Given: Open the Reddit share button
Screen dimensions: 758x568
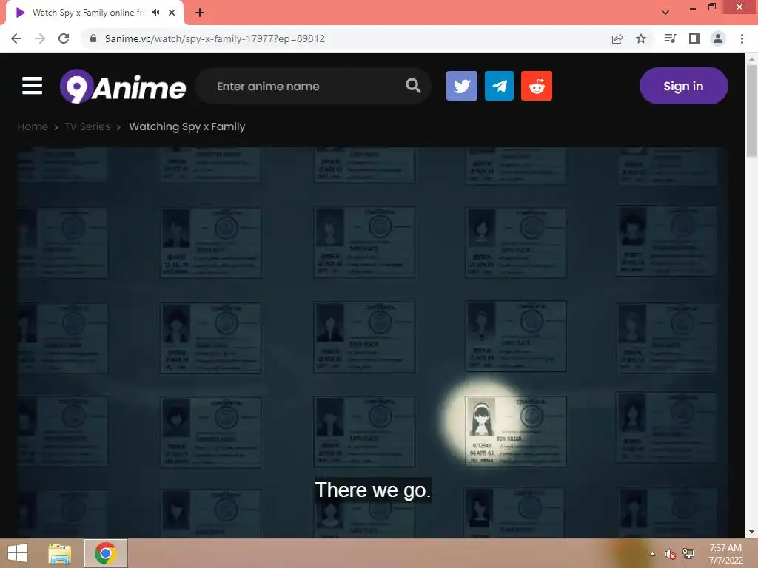Looking at the screenshot, I should pyautogui.click(x=537, y=86).
